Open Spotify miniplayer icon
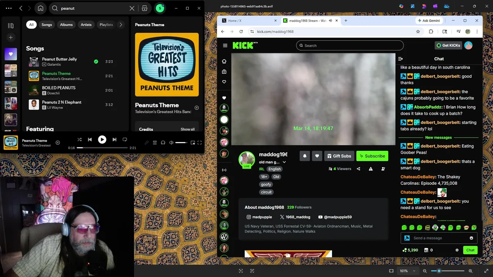 [x=193, y=143]
